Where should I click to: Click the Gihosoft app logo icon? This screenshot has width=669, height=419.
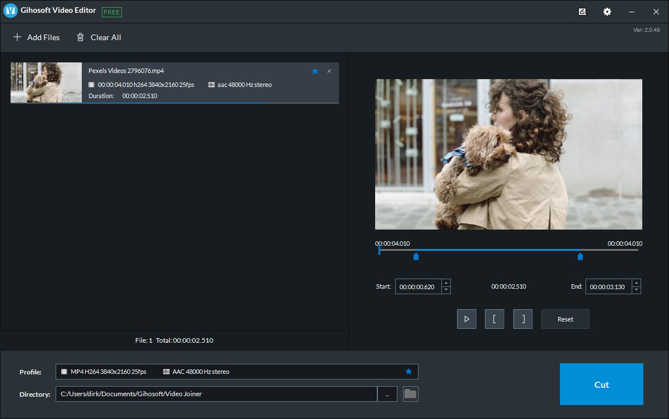11,11
